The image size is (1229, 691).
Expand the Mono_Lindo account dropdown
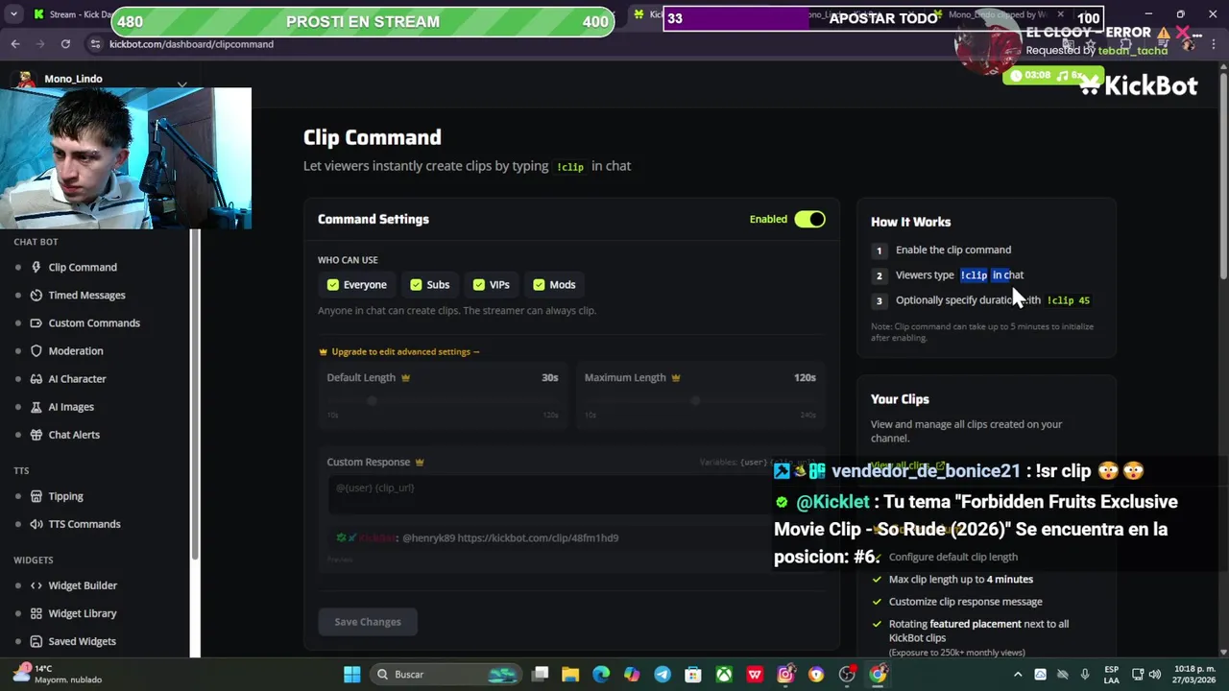pyautogui.click(x=181, y=83)
